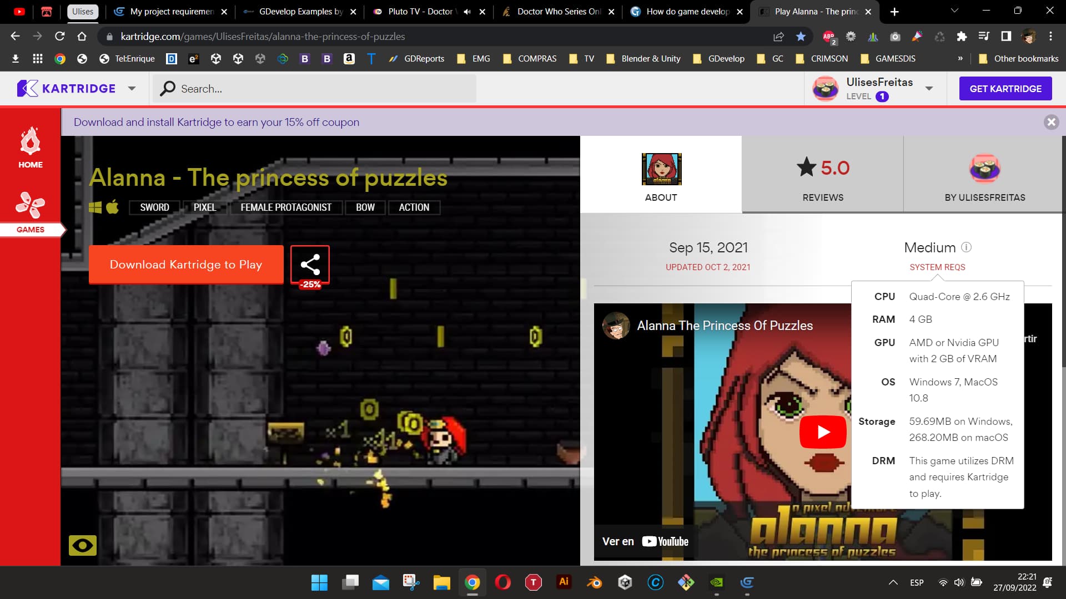The width and height of the screenshot is (1066, 599).
Task: Open the Apps grid bookmark icon
Action: point(37,59)
